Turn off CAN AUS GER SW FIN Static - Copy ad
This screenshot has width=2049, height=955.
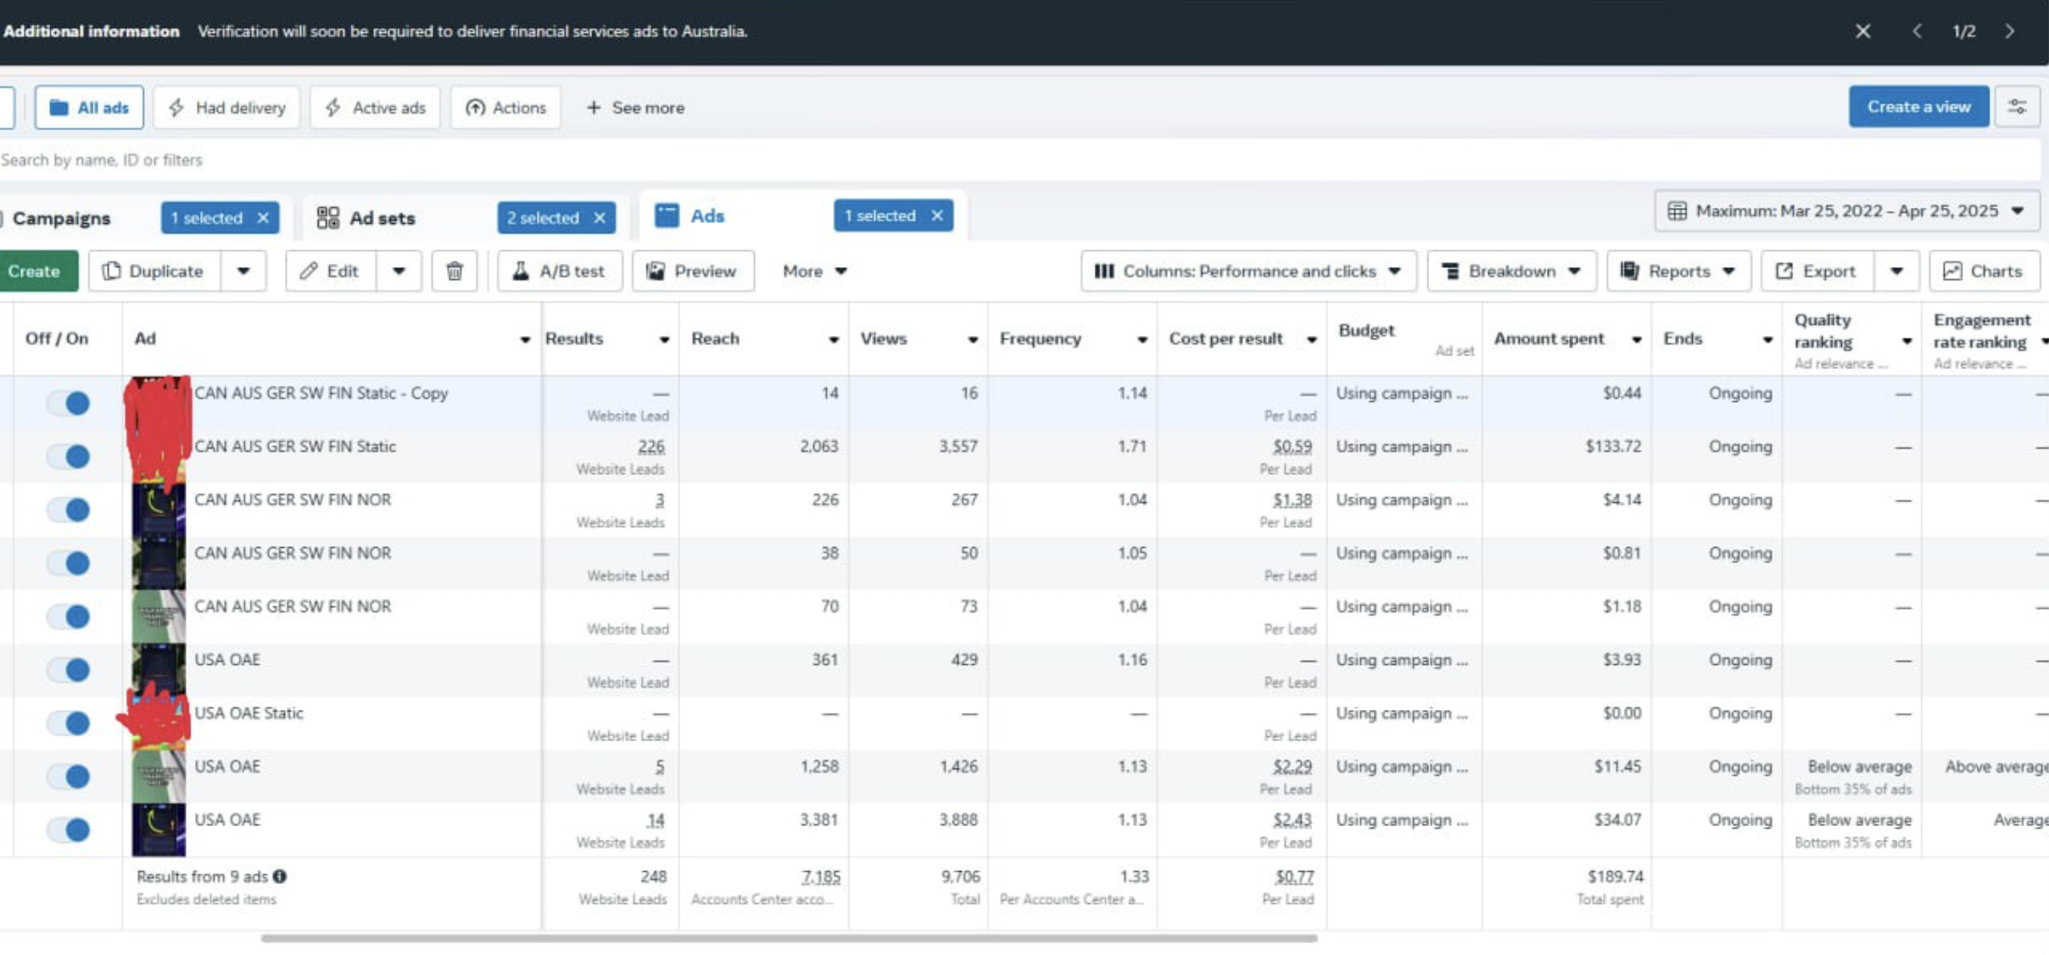69,403
